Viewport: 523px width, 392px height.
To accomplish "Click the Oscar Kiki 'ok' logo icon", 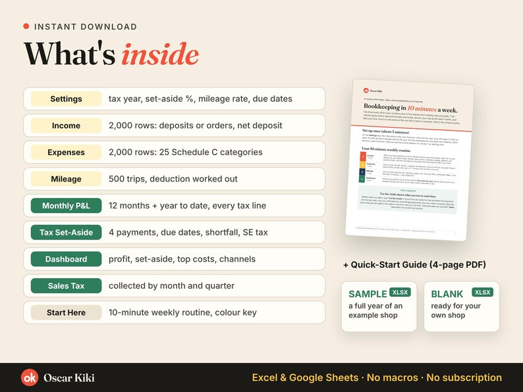I will (x=30, y=378).
